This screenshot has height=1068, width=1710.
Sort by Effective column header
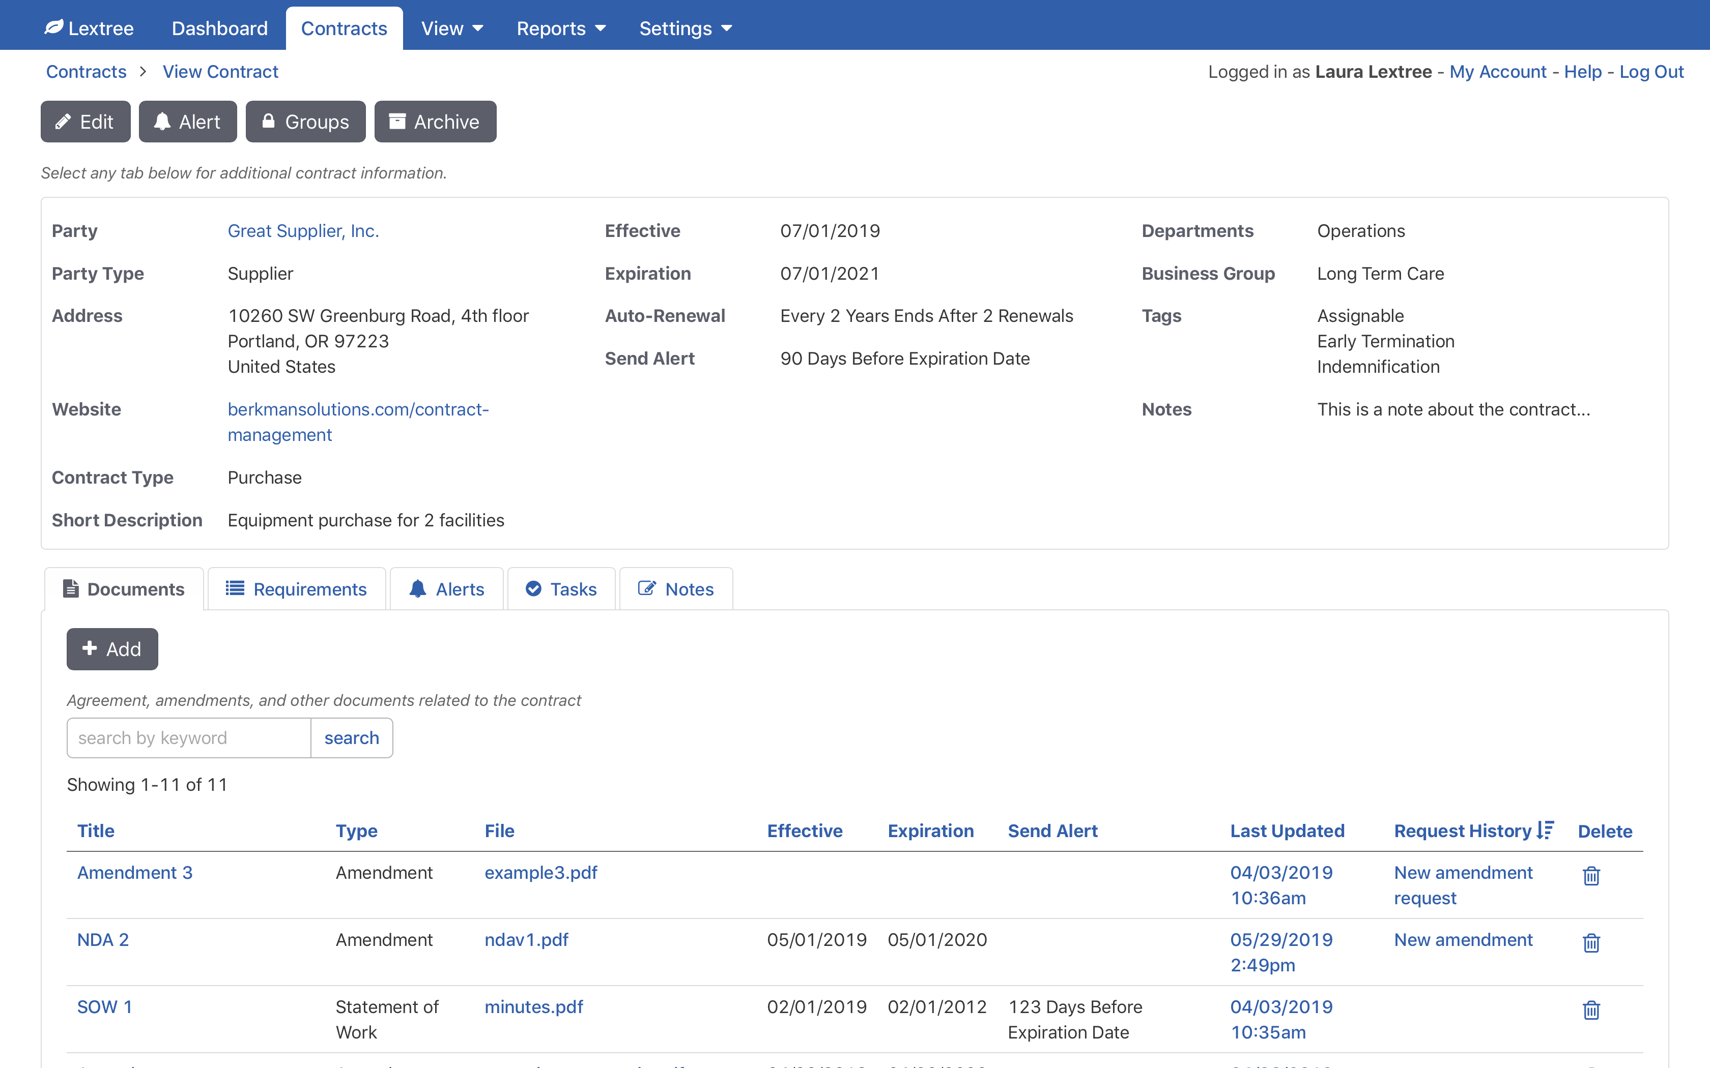pyautogui.click(x=805, y=830)
